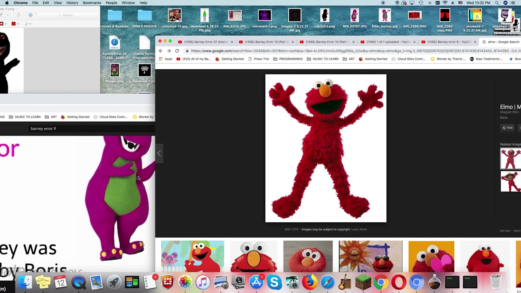The image size is (521, 293).
Task: Open Finder from the dock
Action: (25, 282)
